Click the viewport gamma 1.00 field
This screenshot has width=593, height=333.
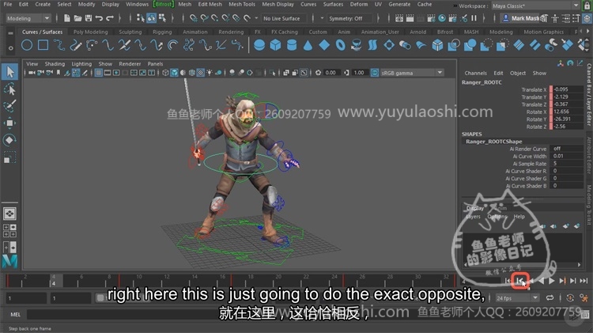click(358, 73)
